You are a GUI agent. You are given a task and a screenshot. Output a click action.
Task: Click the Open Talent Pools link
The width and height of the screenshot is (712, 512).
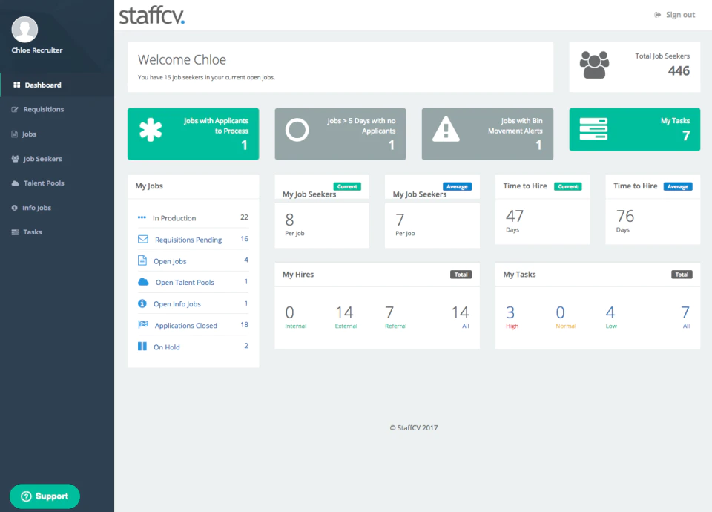(x=185, y=283)
